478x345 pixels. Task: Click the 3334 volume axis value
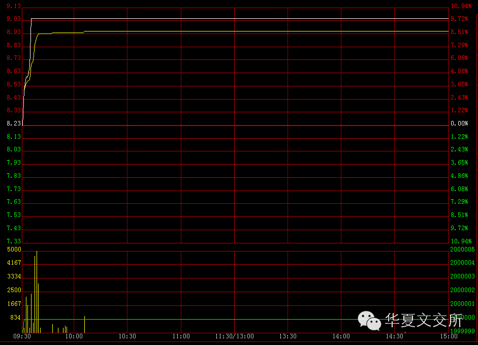[x=14, y=276]
